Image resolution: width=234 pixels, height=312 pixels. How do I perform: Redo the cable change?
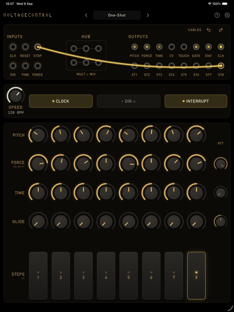pyautogui.click(x=221, y=30)
